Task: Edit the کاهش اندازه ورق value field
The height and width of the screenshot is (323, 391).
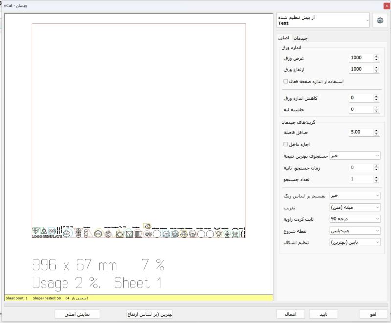Action: (x=362, y=97)
